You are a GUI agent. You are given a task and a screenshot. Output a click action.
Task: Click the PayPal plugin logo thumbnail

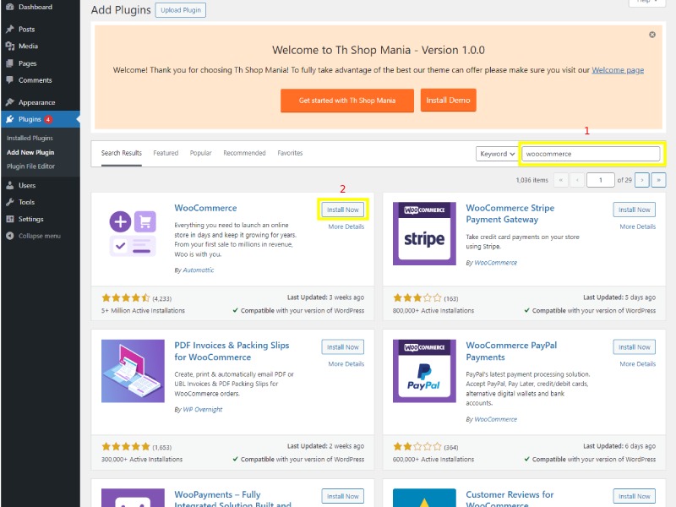[x=424, y=371]
